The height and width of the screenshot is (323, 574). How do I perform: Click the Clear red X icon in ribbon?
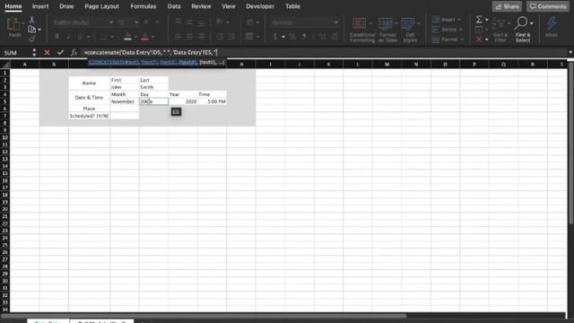pos(479,39)
